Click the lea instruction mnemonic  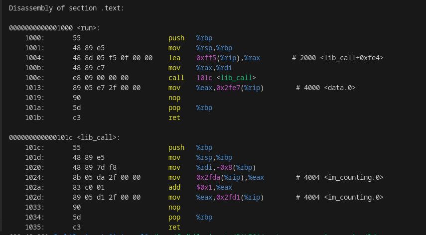(x=174, y=58)
